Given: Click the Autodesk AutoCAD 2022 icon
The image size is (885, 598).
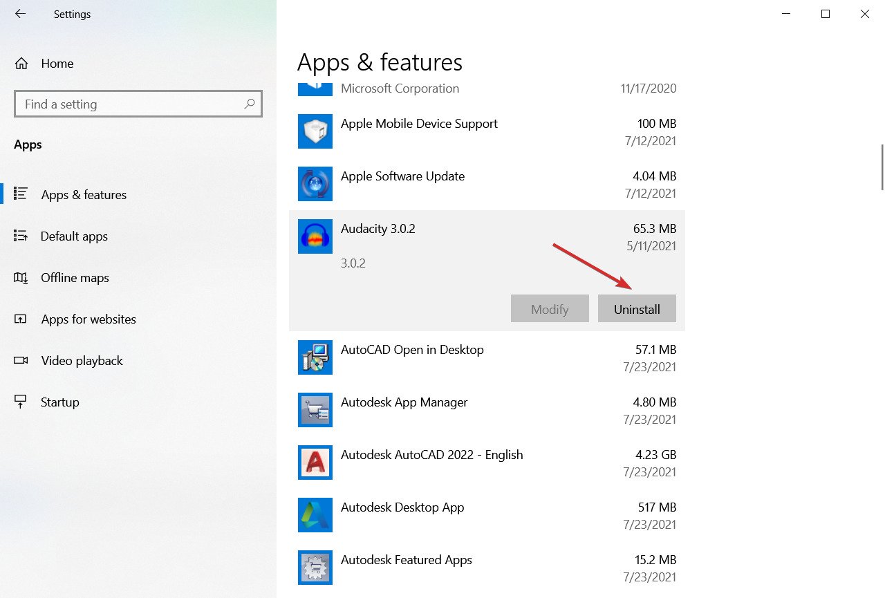Looking at the screenshot, I should pyautogui.click(x=315, y=462).
